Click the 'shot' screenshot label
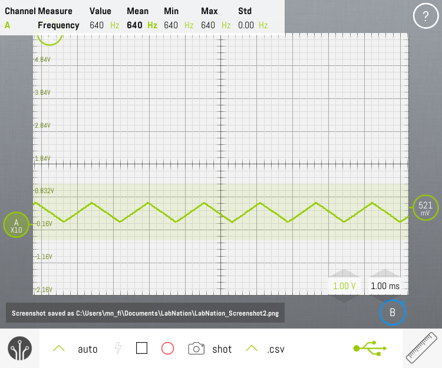 [x=222, y=349]
